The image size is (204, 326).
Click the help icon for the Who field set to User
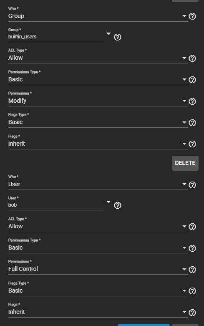coord(192,185)
